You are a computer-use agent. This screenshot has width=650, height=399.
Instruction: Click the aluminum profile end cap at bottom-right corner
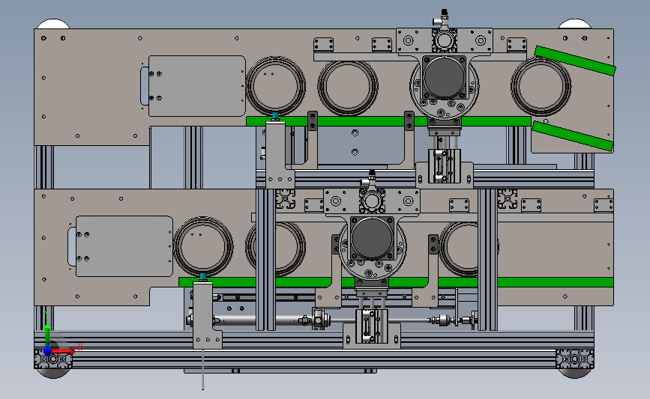click(574, 359)
